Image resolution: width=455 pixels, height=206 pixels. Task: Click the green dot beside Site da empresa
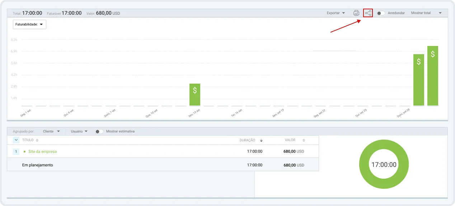24,152
